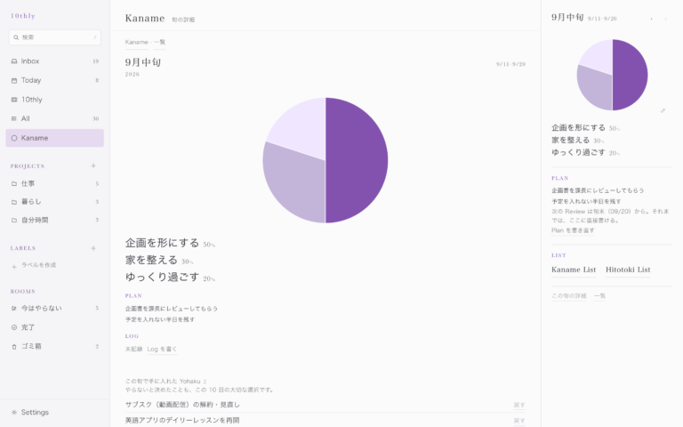The width and height of the screenshot is (683, 427).
Task: Open the 完了 room
Action: [x=54, y=327]
